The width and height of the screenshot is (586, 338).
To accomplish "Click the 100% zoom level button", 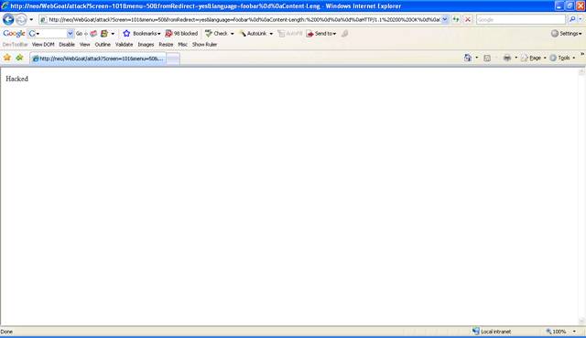I will coord(556,332).
